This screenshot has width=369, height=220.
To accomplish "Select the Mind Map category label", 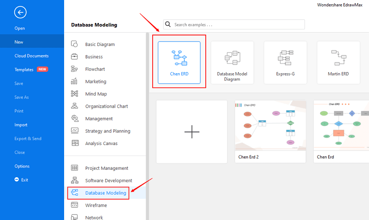I will 96,94.
